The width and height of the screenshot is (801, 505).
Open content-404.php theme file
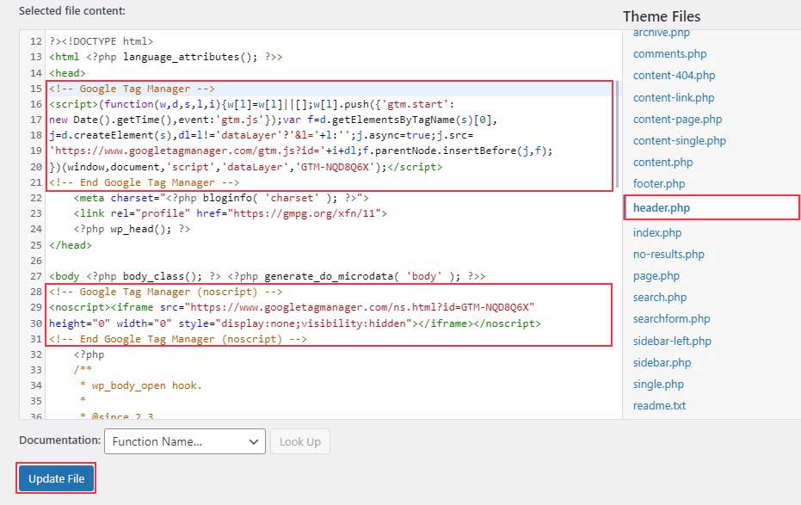(674, 76)
